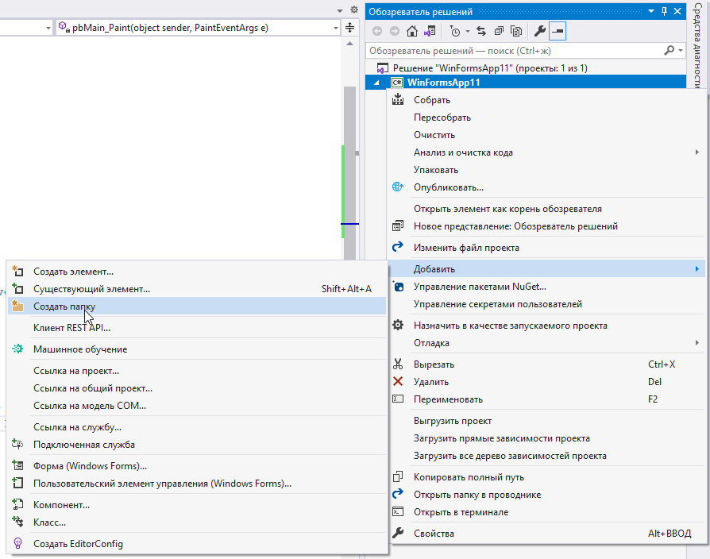
Task: Click the gear icon above the editor scrollbar
Action: click(x=354, y=9)
